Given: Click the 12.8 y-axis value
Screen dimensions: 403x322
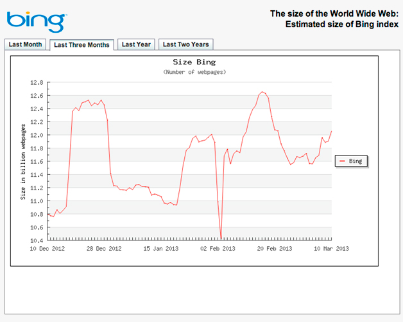Looking at the screenshot, I should pyautogui.click(x=37, y=83).
